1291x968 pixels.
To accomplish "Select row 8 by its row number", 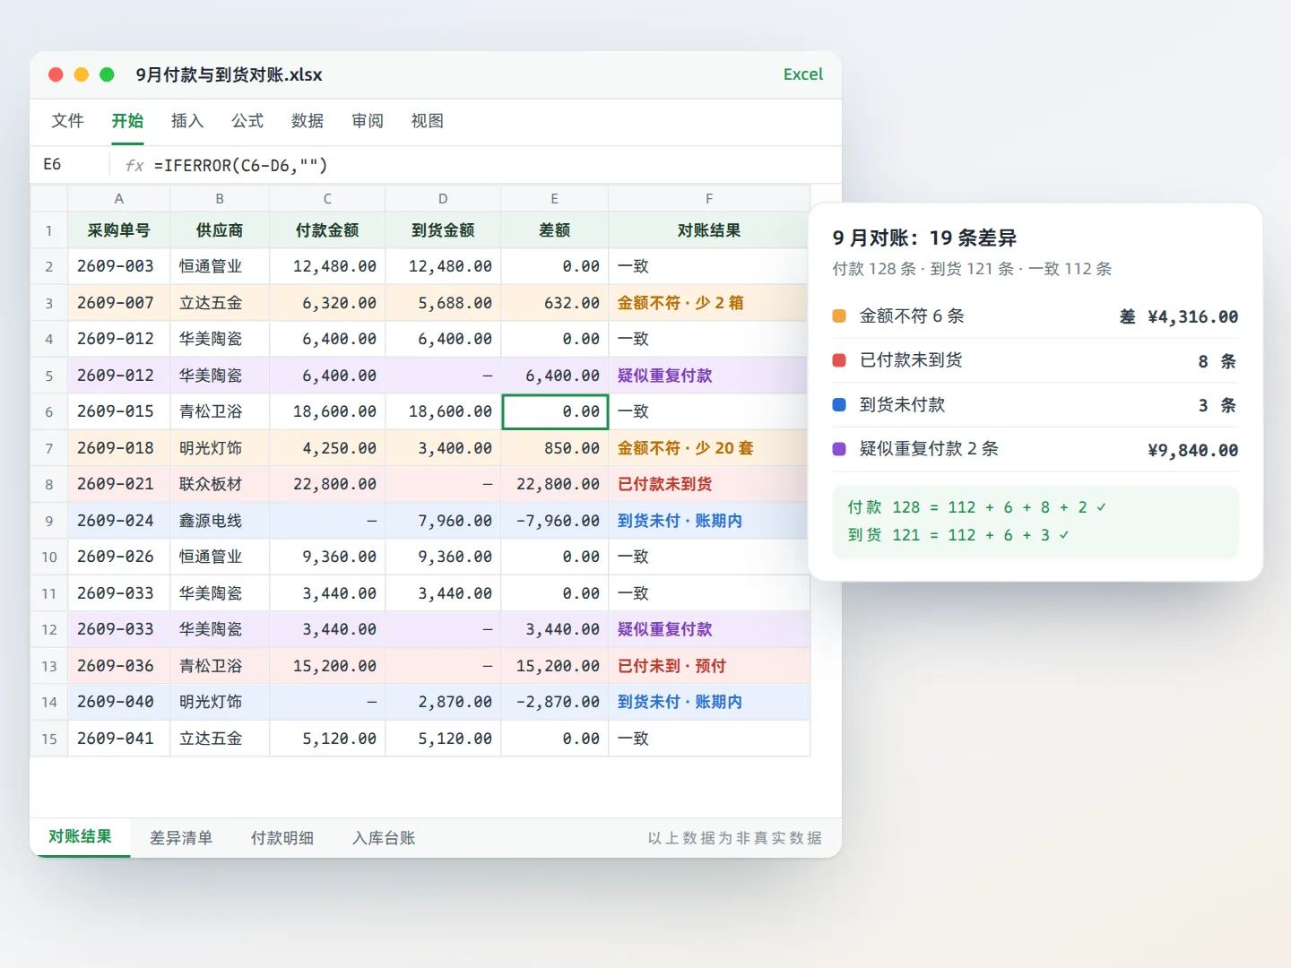I will (x=49, y=485).
